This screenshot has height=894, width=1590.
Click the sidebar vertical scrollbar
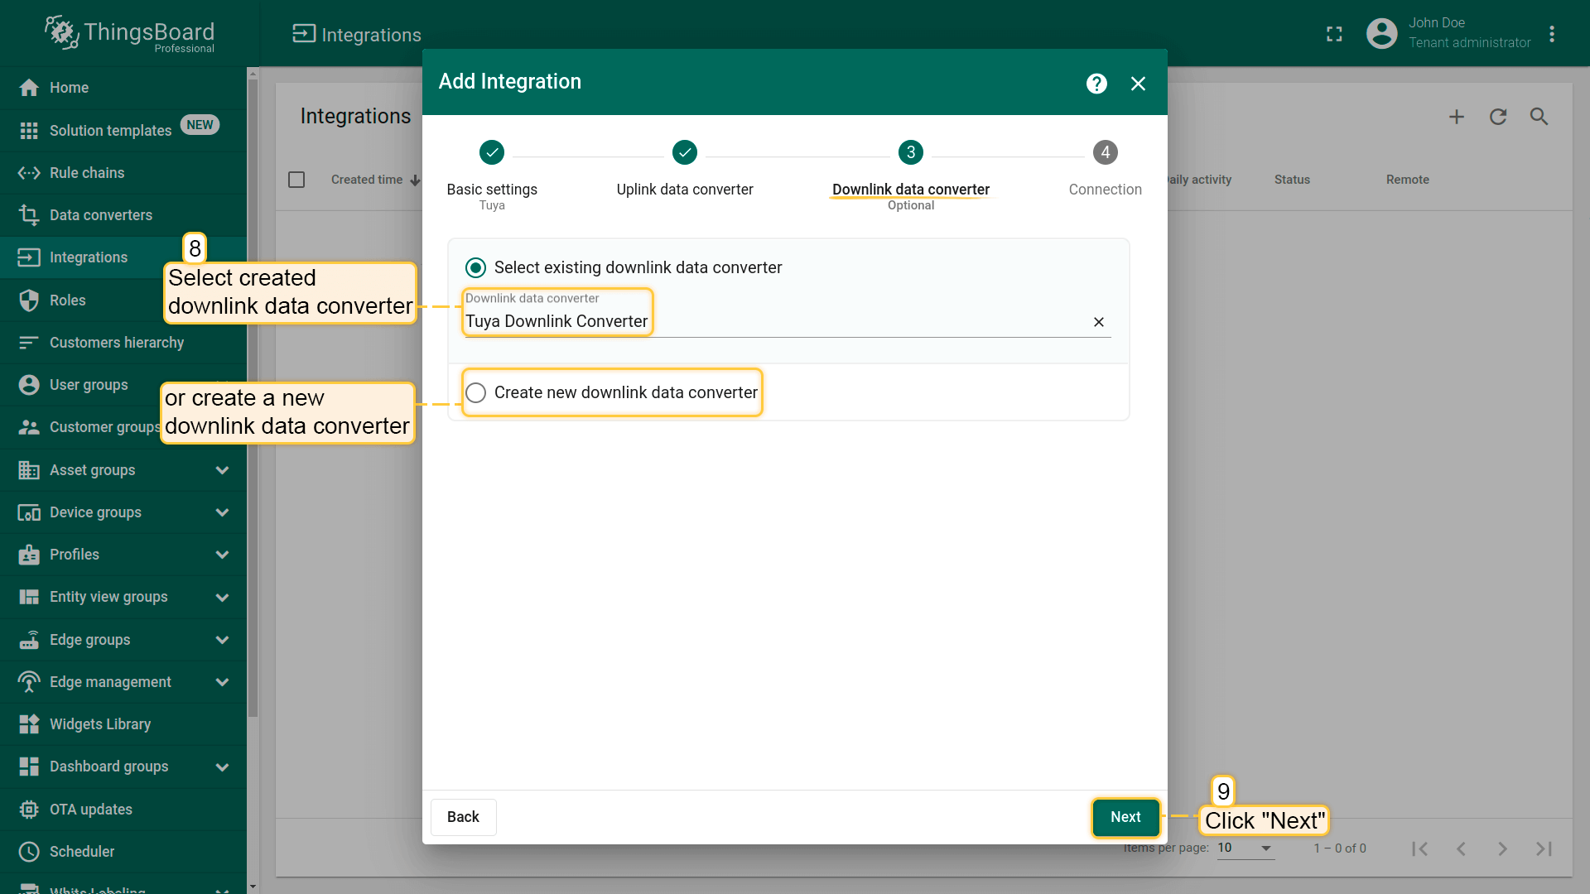[x=253, y=397]
